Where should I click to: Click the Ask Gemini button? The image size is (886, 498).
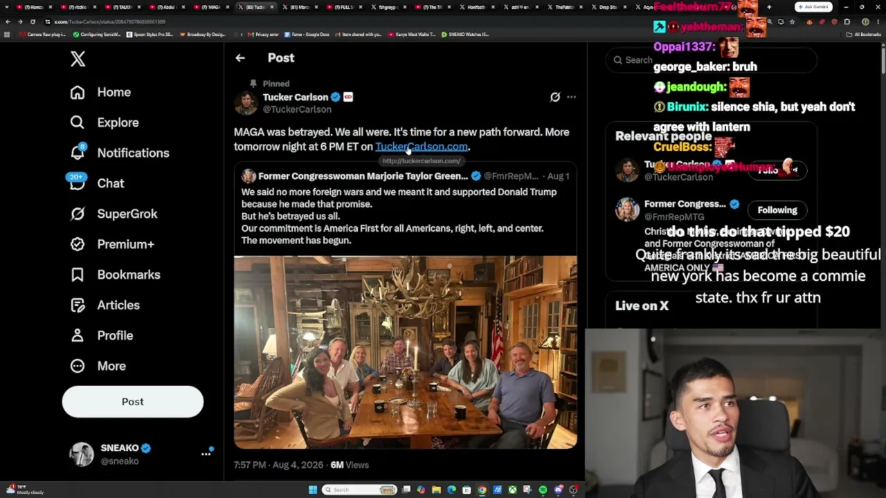813,7
